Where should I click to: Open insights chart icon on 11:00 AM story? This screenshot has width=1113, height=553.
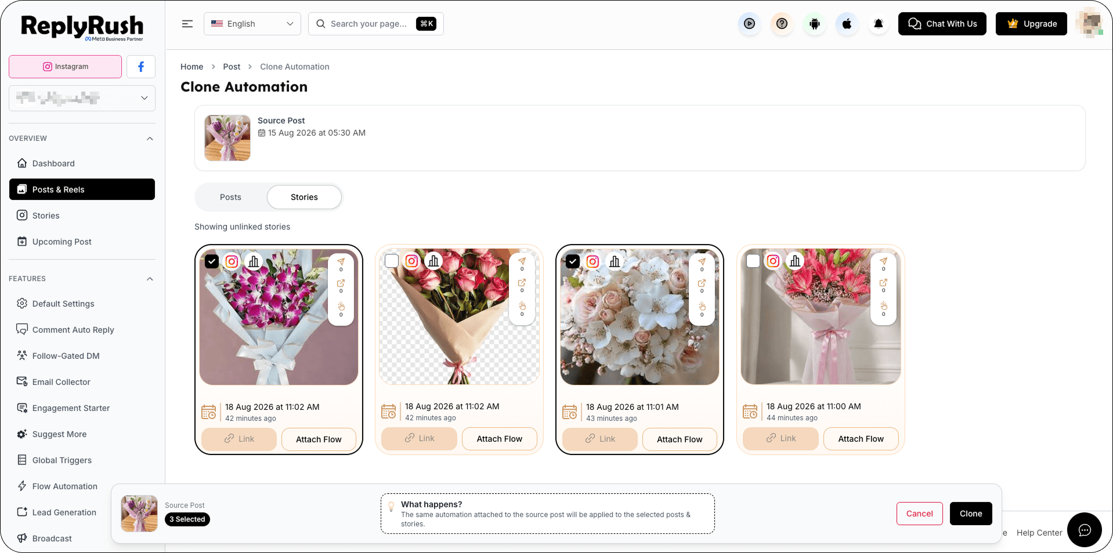(795, 261)
